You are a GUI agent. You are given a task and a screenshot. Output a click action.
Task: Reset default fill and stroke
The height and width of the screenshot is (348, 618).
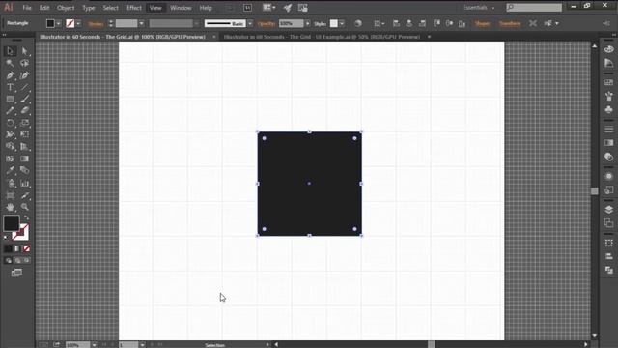tap(6, 238)
